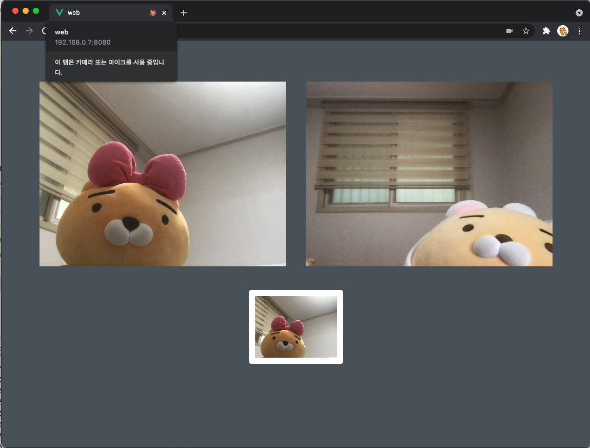This screenshot has height=448, width=590.
Task: Click the right video showing window blinds
Action: point(429,174)
